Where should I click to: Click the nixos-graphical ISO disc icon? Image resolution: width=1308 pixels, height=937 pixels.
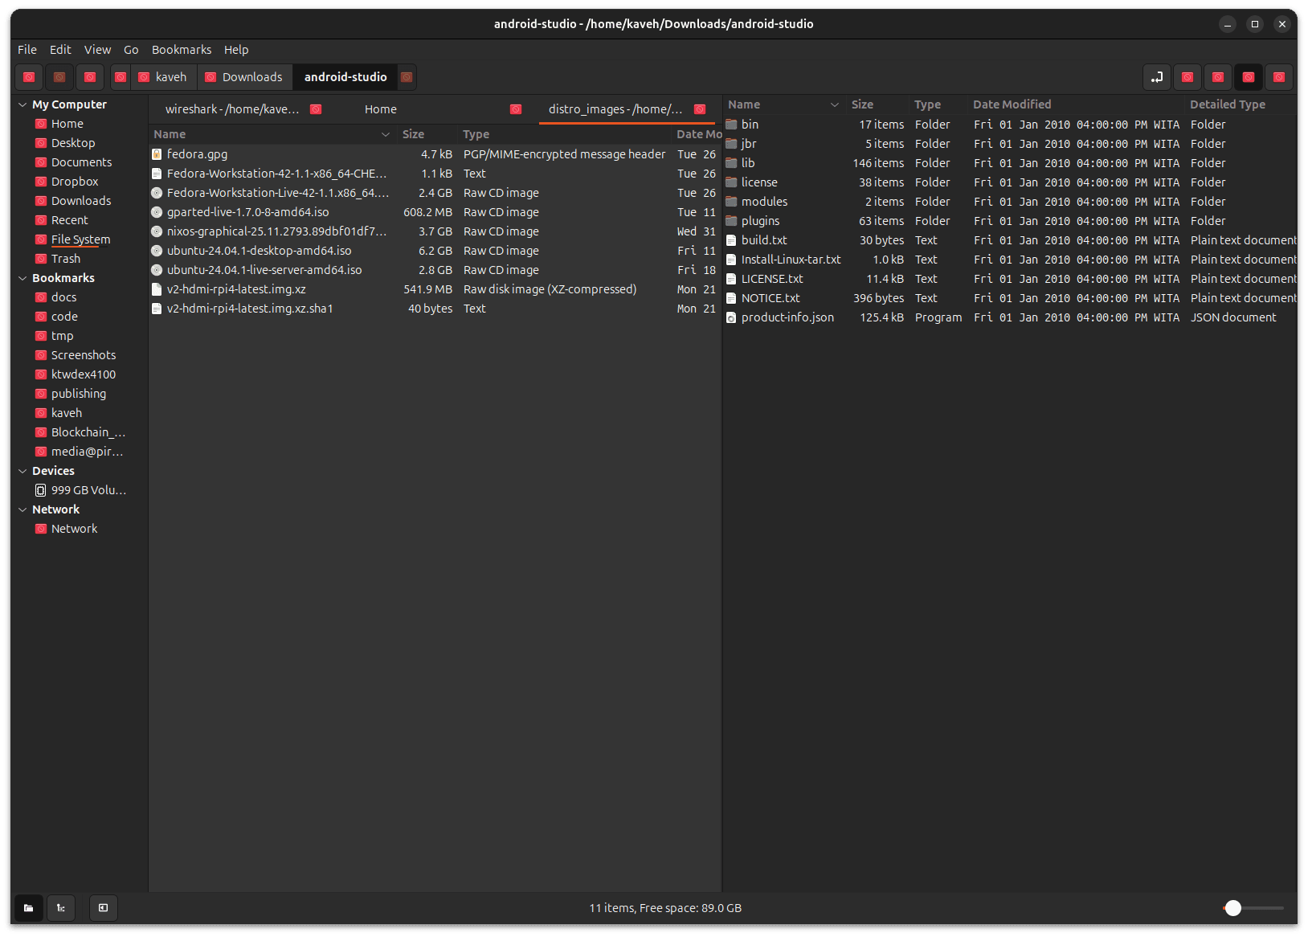pyautogui.click(x=157, y=231)
